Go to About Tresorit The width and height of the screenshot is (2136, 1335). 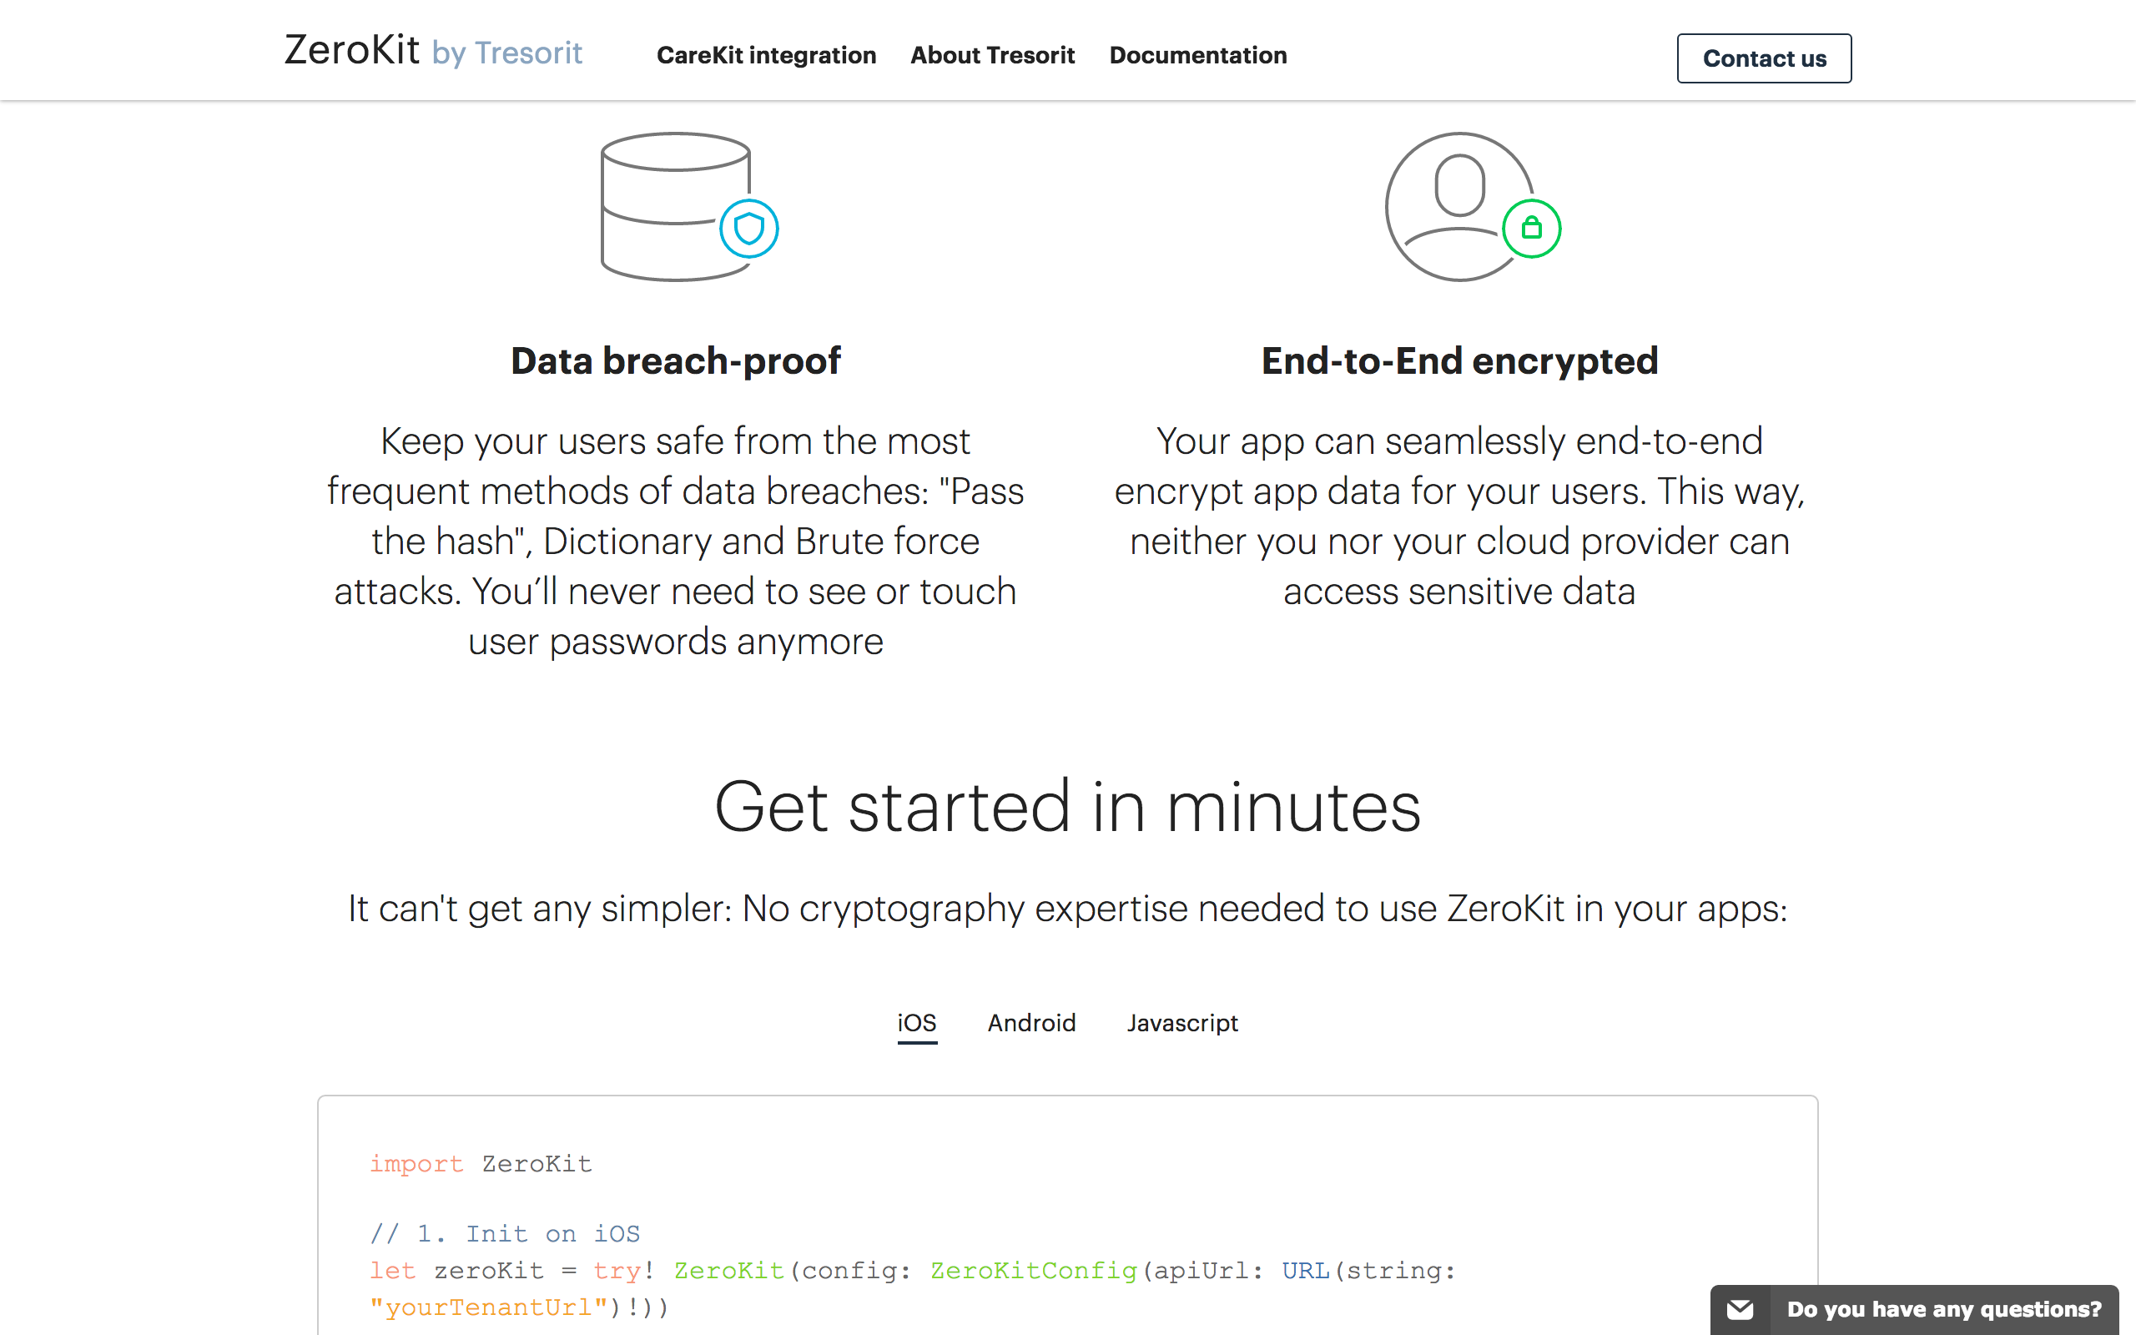tap(992, 55)
